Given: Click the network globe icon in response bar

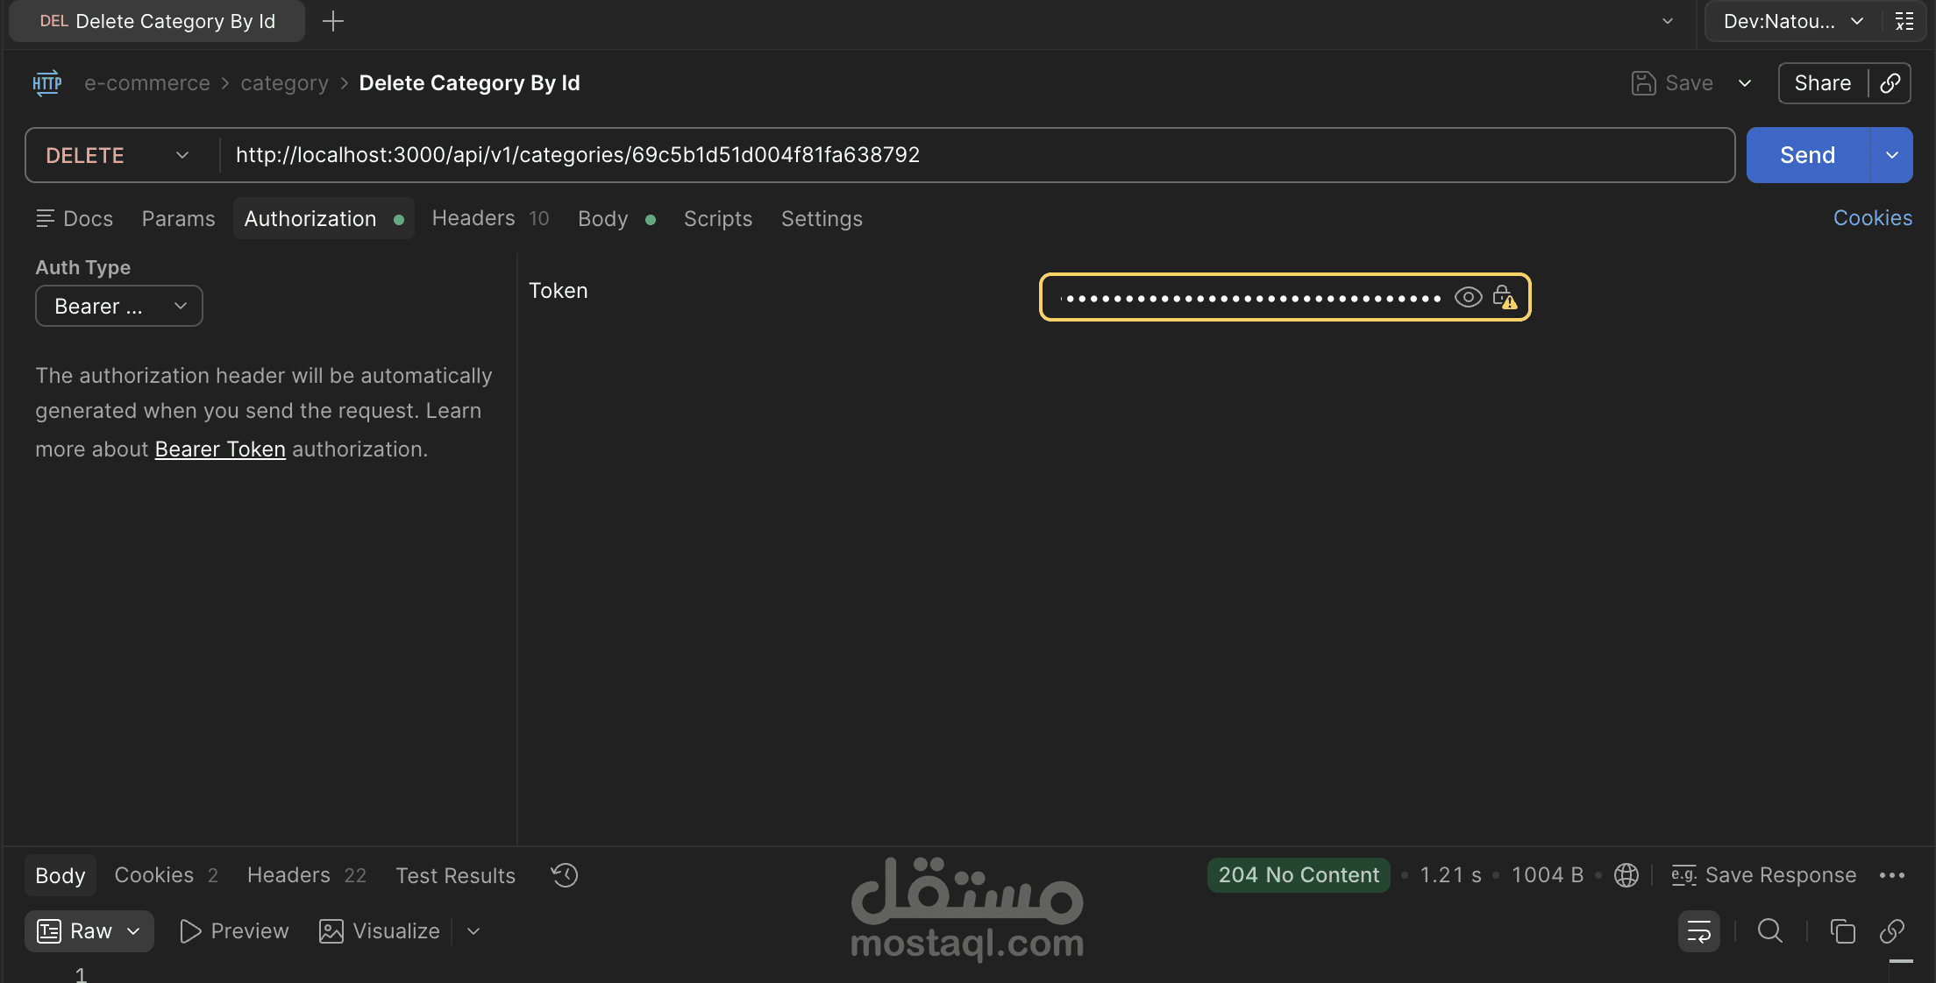Looking at the screenshot, I should pyautogui.click(x=1626, y=875).
